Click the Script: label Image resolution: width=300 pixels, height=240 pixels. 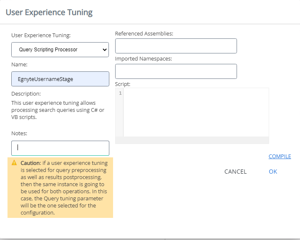click(x=123, y=84)
